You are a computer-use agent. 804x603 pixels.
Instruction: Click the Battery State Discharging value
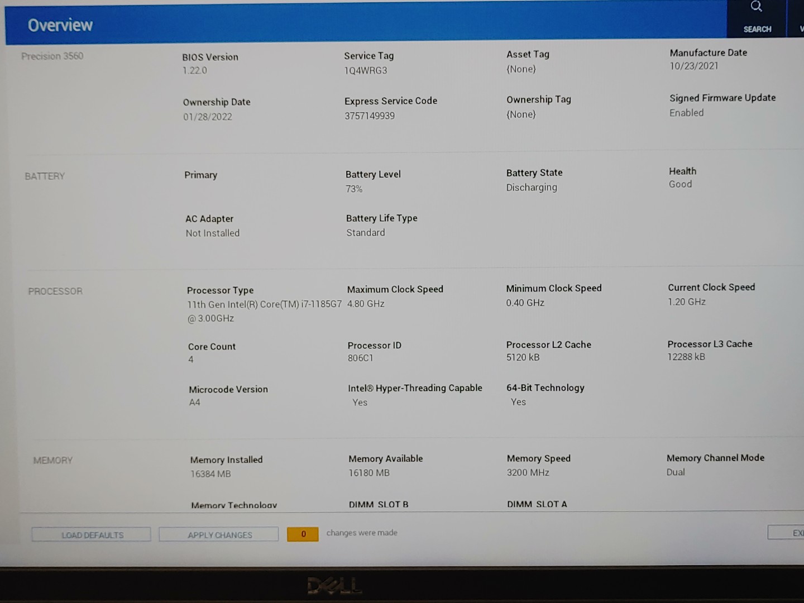(531, 188)
